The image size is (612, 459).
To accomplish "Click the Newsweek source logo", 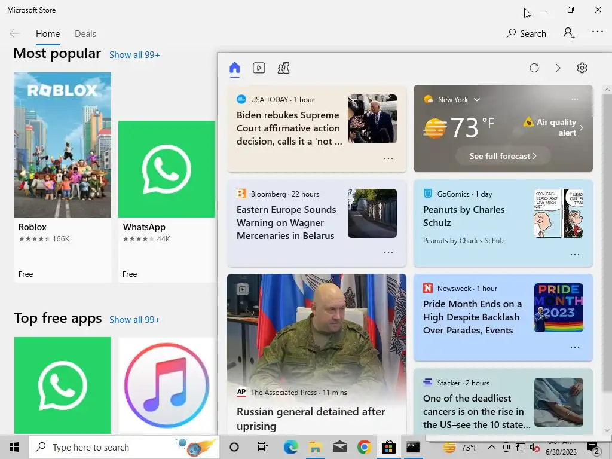I will point(428,288).
